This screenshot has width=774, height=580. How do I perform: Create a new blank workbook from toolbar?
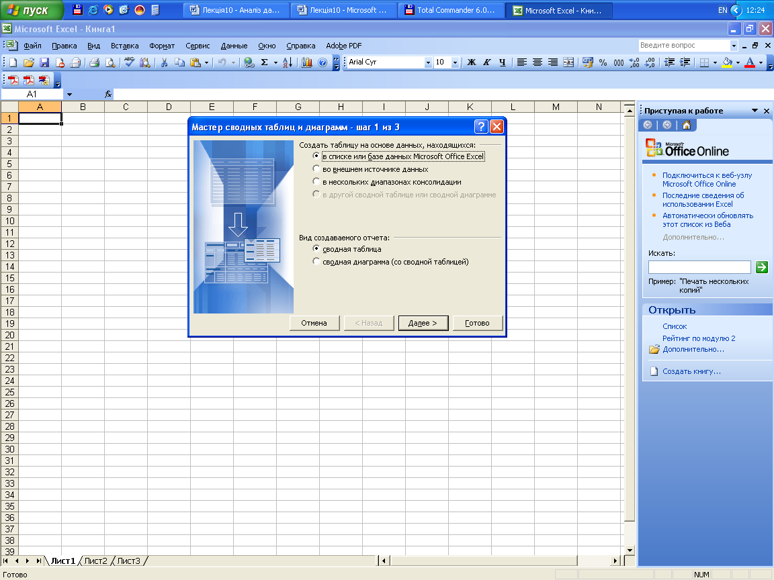13,62
